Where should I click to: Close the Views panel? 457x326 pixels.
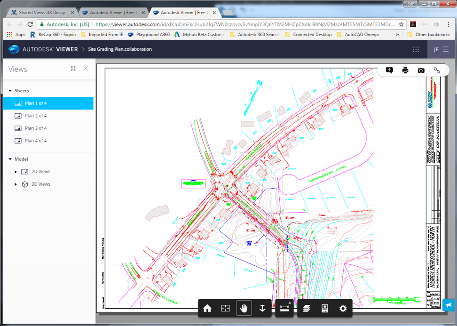[x=86, y=69]
